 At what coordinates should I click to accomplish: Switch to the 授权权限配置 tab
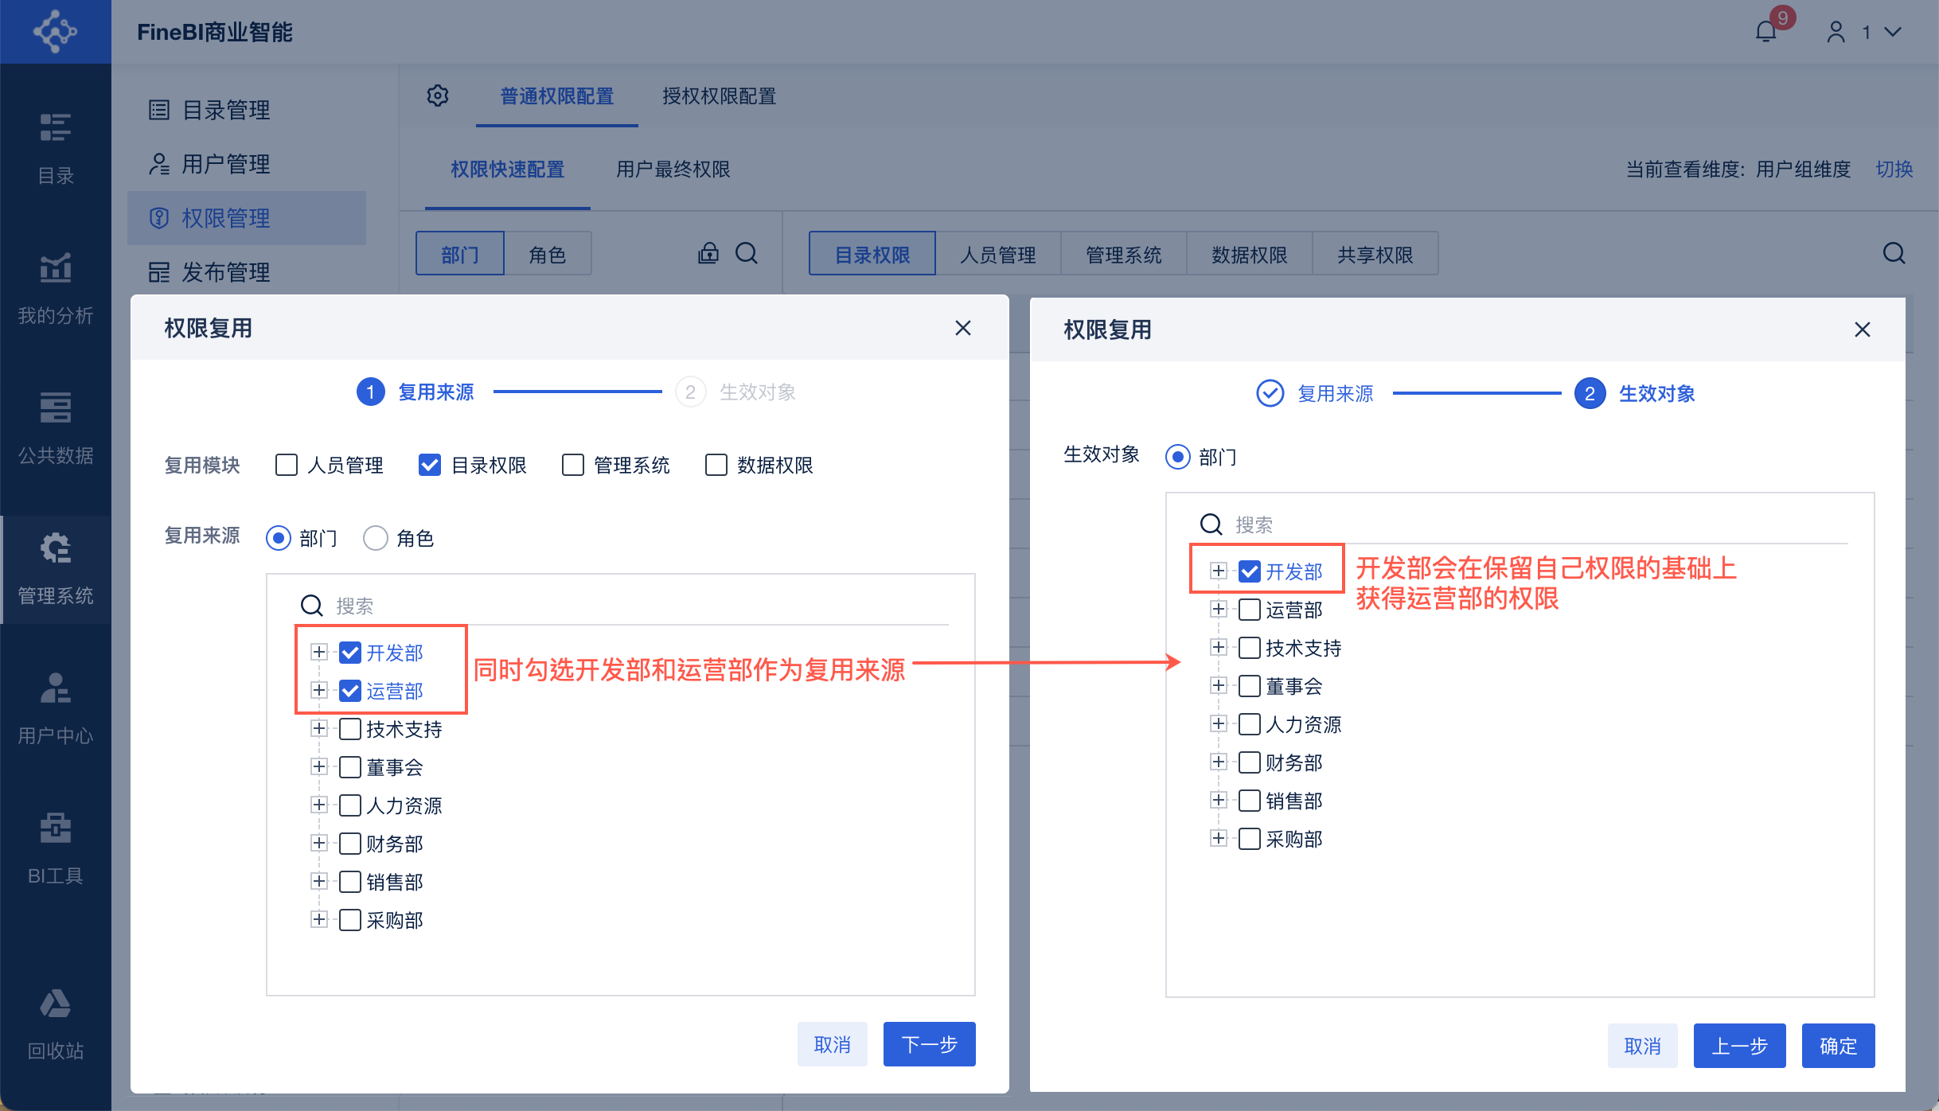pyautogui.click(x=719, y=96)
